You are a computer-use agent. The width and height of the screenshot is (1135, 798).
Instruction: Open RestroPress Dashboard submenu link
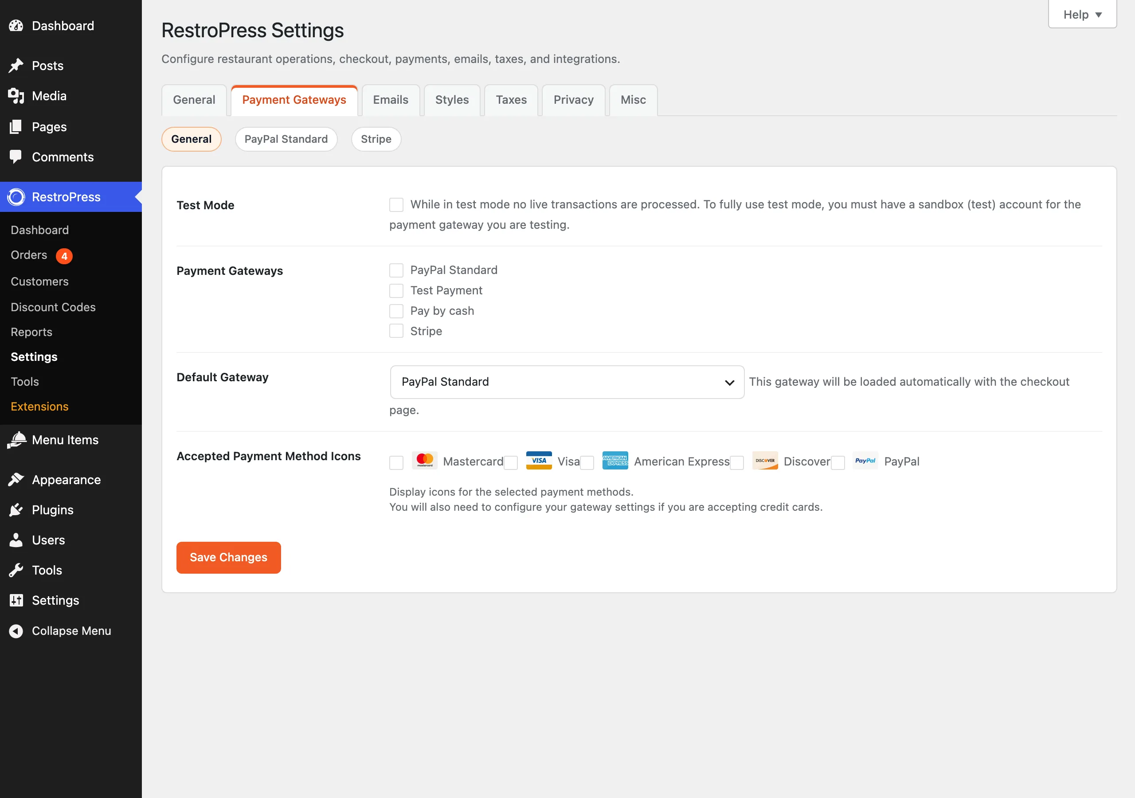click(40, 230)
